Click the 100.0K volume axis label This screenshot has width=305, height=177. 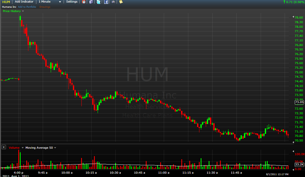click(x=300, y=154)
